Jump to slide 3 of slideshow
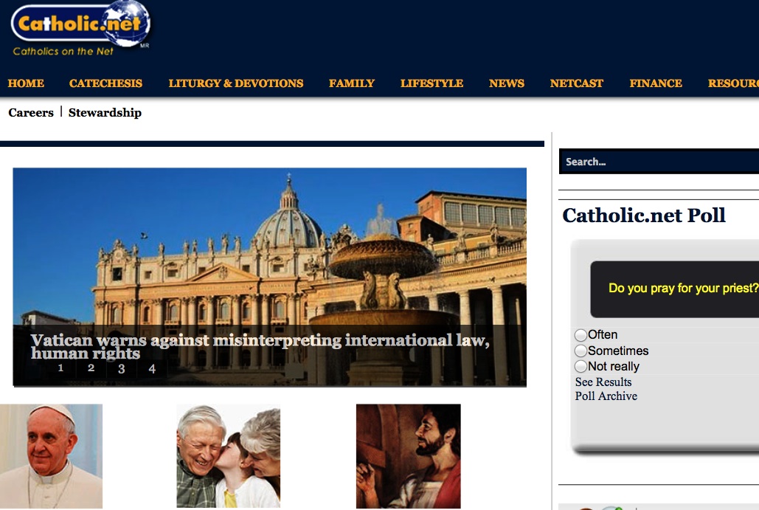The image size is (759, 510). tap(122, 369)
